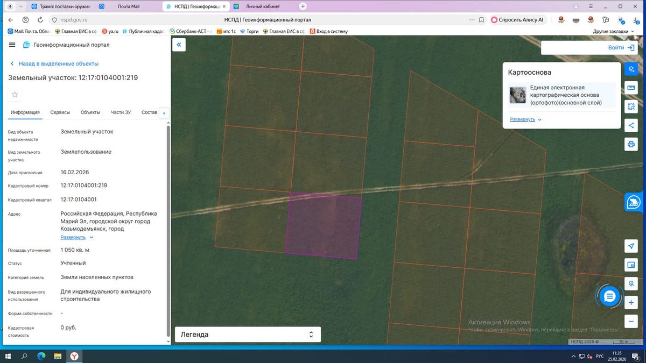Share the map view
Image resolution: width=646 pixels, height=363 pixels.
[x=631, y=125]
